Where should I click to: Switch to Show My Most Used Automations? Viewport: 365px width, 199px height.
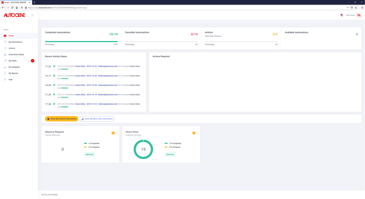(97, 119)
